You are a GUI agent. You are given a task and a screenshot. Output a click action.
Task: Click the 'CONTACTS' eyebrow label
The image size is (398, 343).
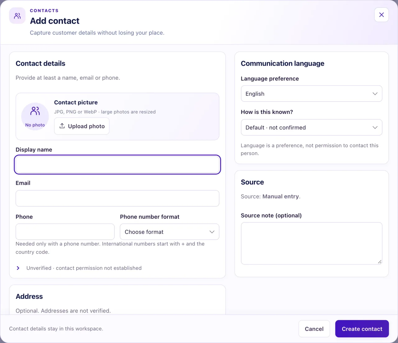tap(44, 11)
